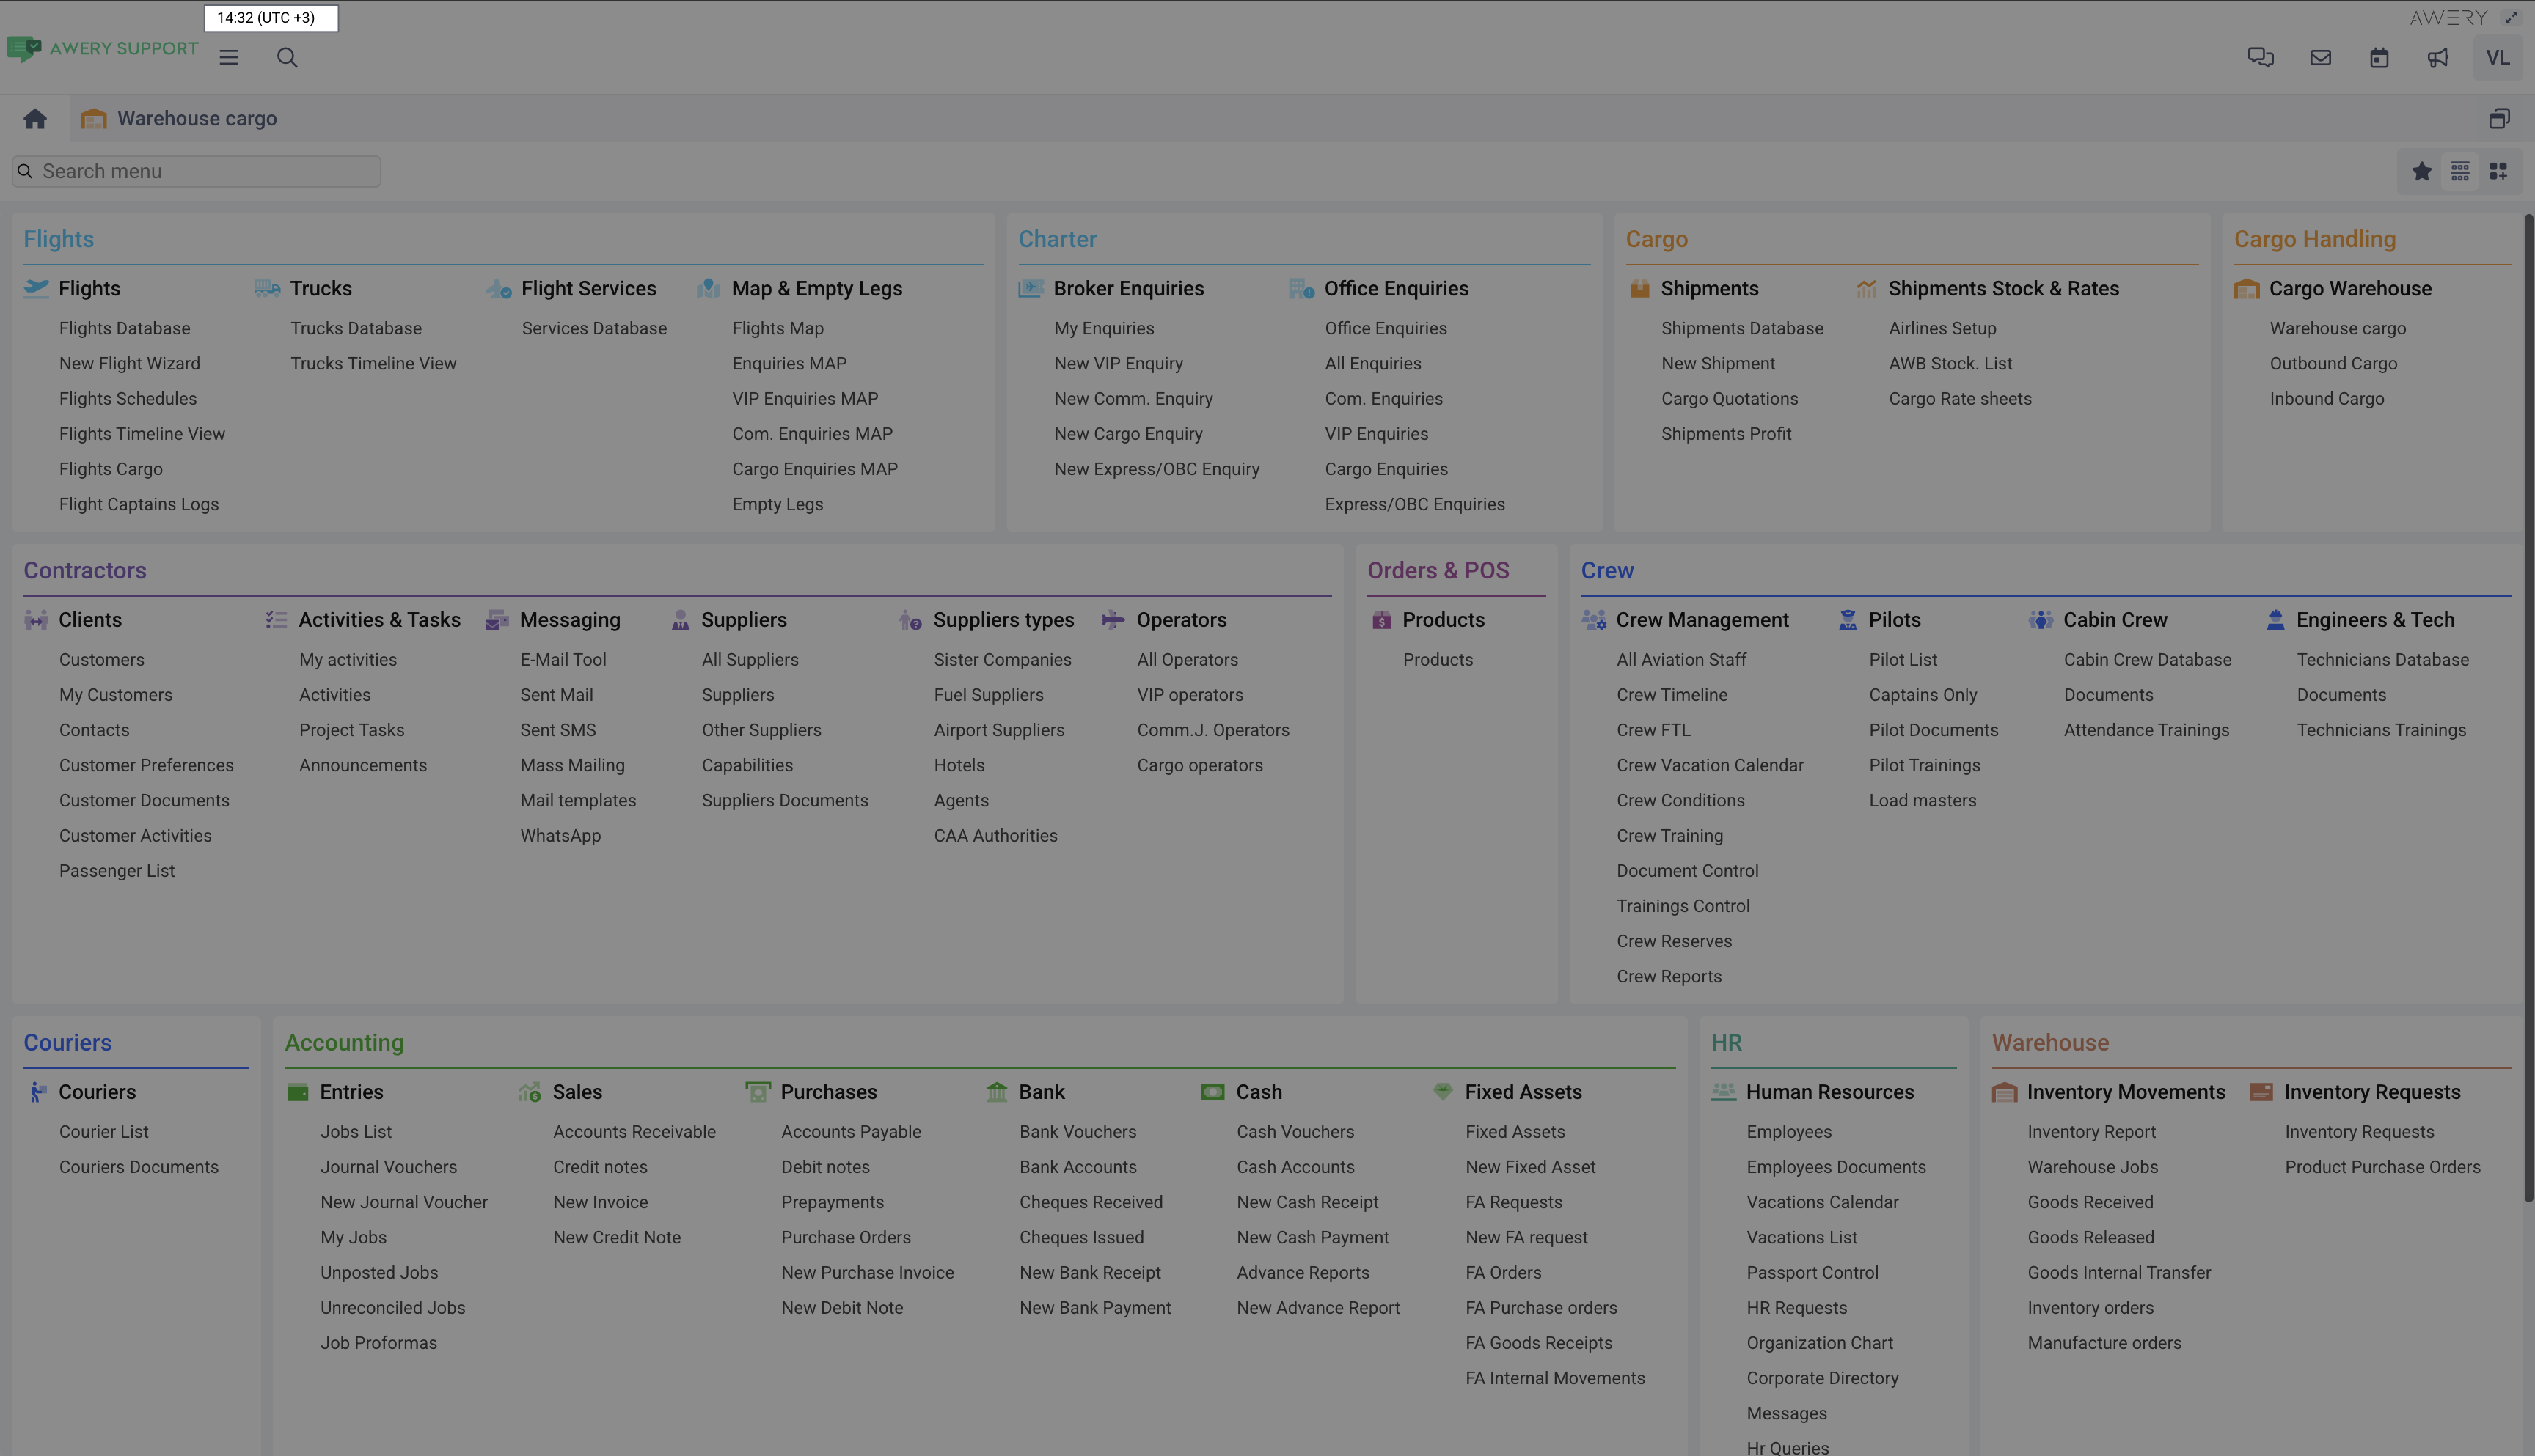Screen dimensions: 2535x1456
Task: Open Flights Database link
Action: pos(124,328)
